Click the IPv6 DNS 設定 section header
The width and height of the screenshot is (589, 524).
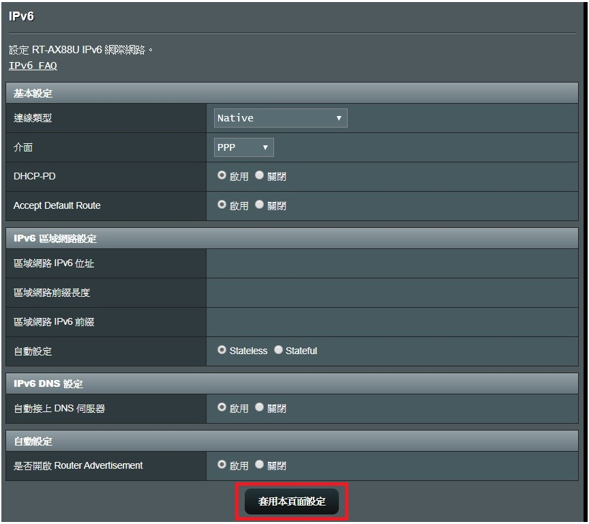coord(292,384)
